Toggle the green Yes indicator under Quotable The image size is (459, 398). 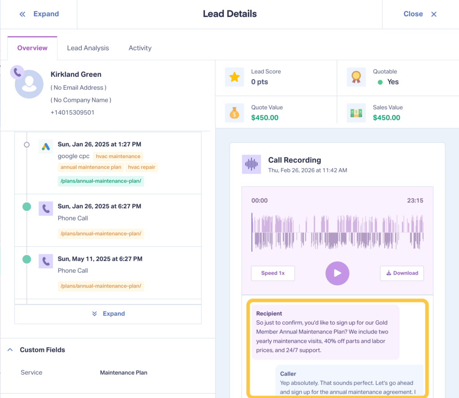(380, 82)
